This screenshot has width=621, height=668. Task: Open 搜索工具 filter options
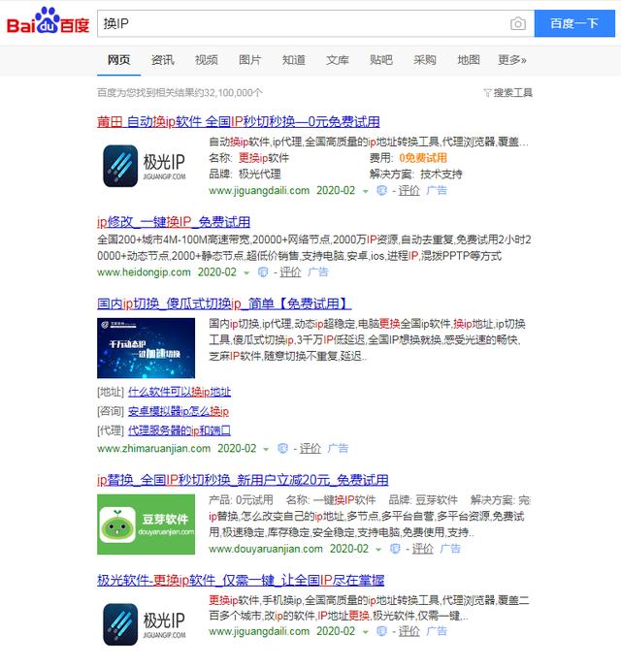(512, 92)
